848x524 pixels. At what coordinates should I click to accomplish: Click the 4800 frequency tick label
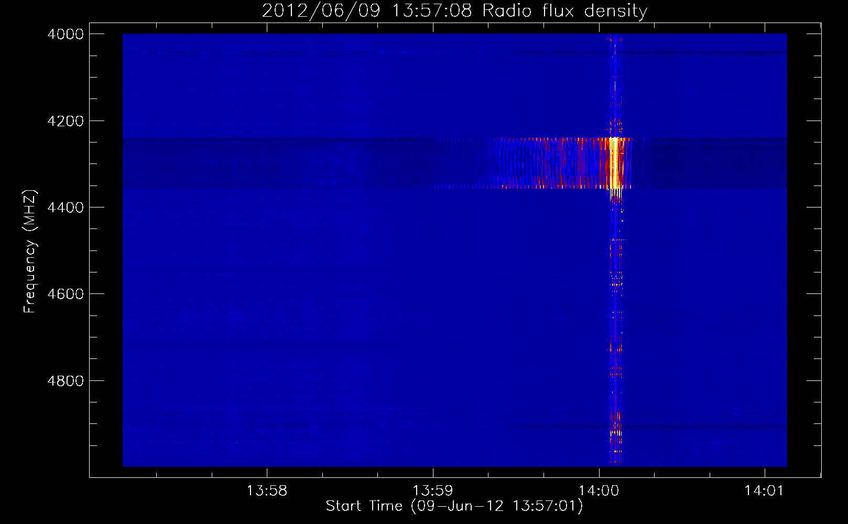point(66,381)
